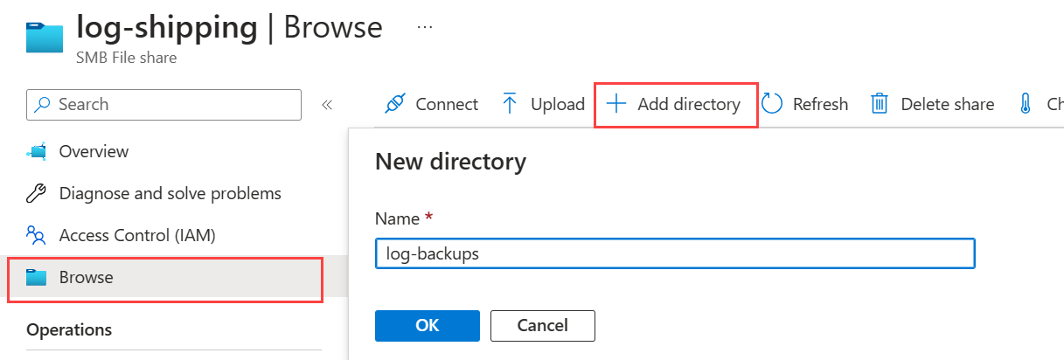The height and width of the screenshot is (360, 1064).
Task: Click the Access Control people icon
Action: 37,235
